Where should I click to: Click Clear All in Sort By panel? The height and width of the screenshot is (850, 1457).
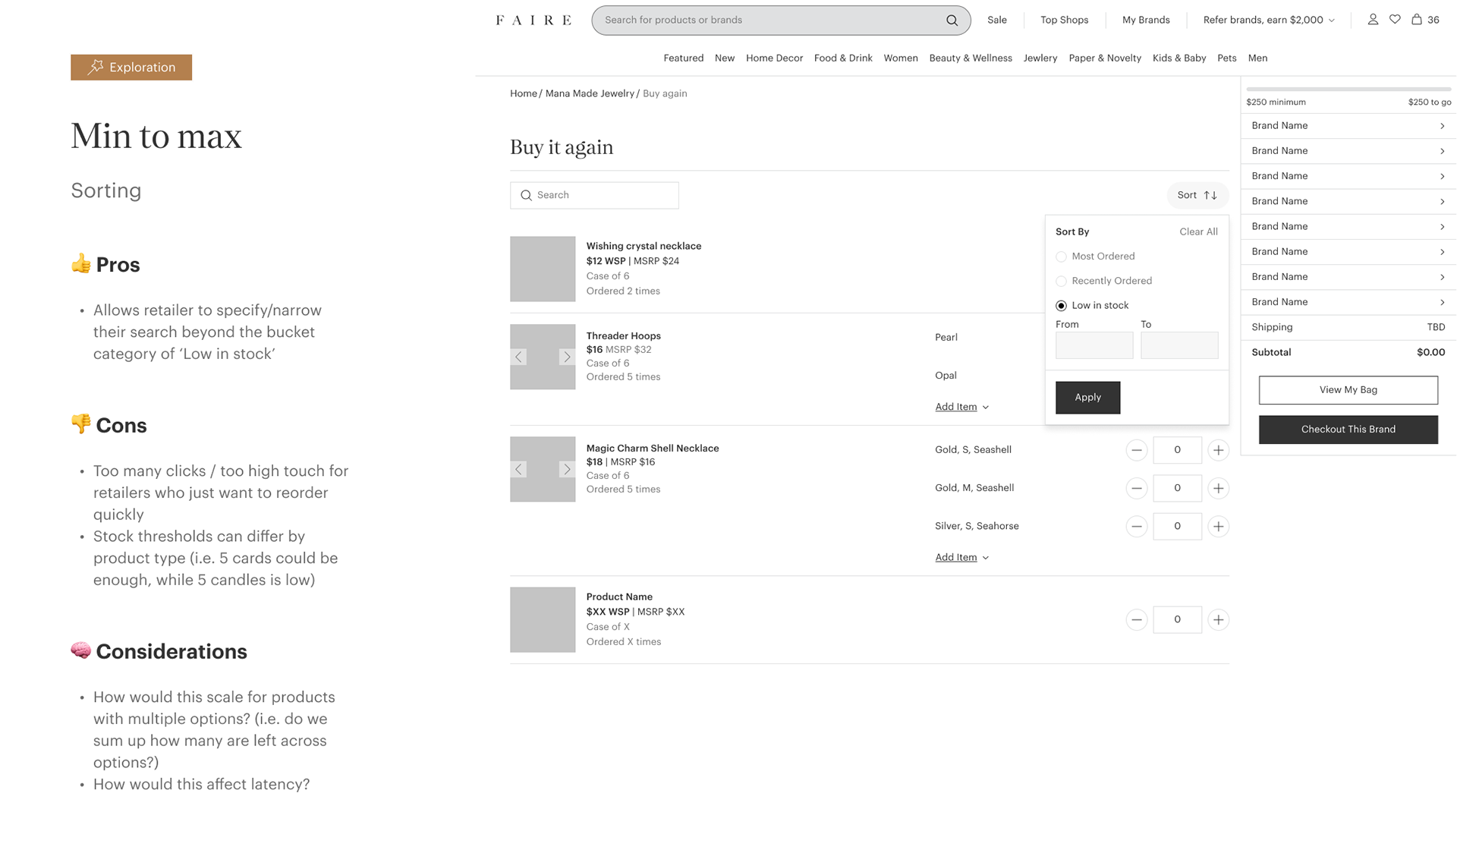pyautogui.click(x=1198, y=231)
